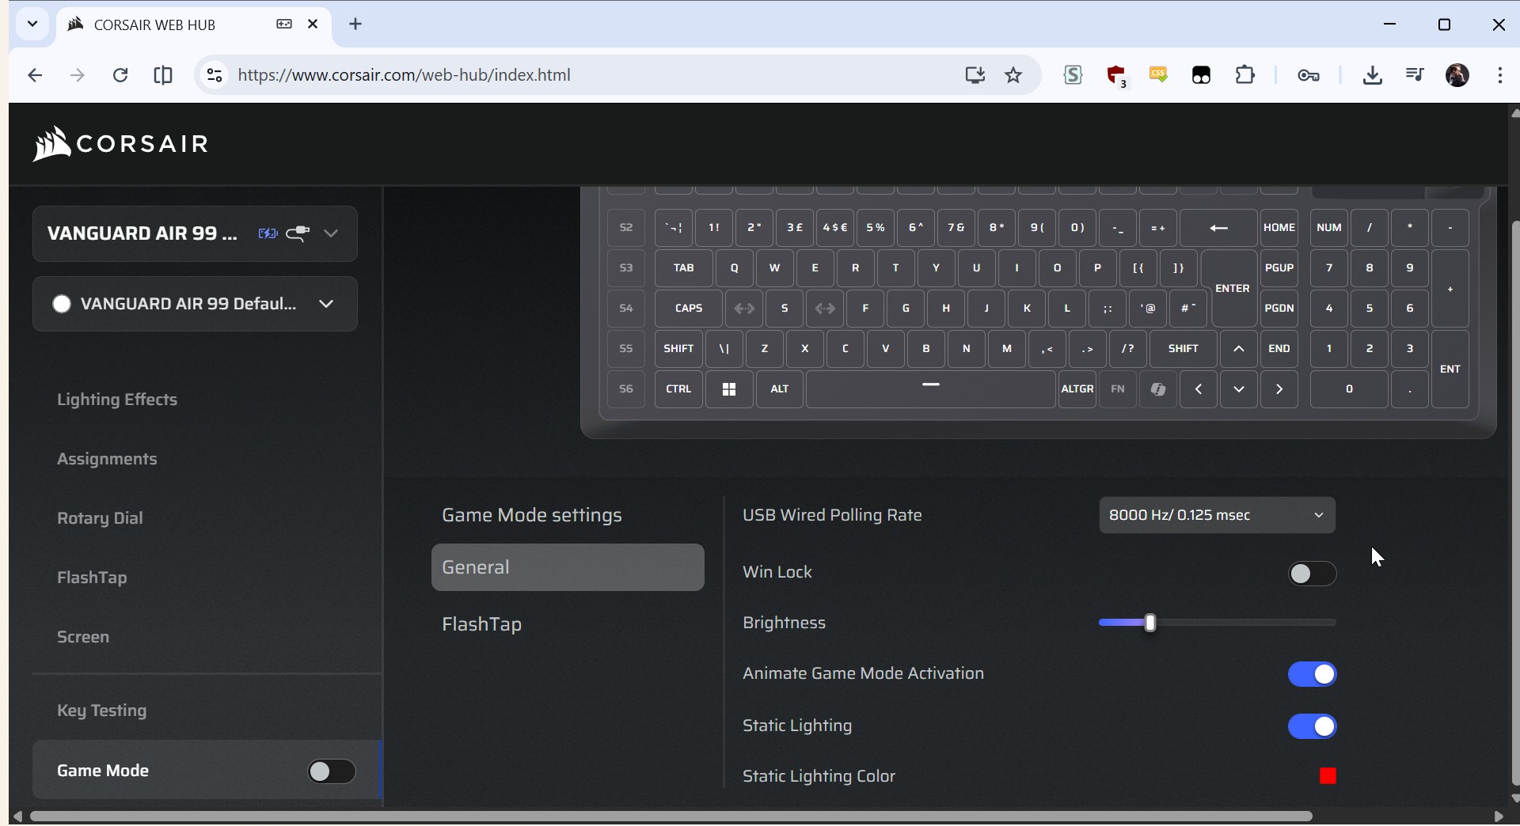Switch to FlashTap under Game Mode settings

tap(482, 624)
